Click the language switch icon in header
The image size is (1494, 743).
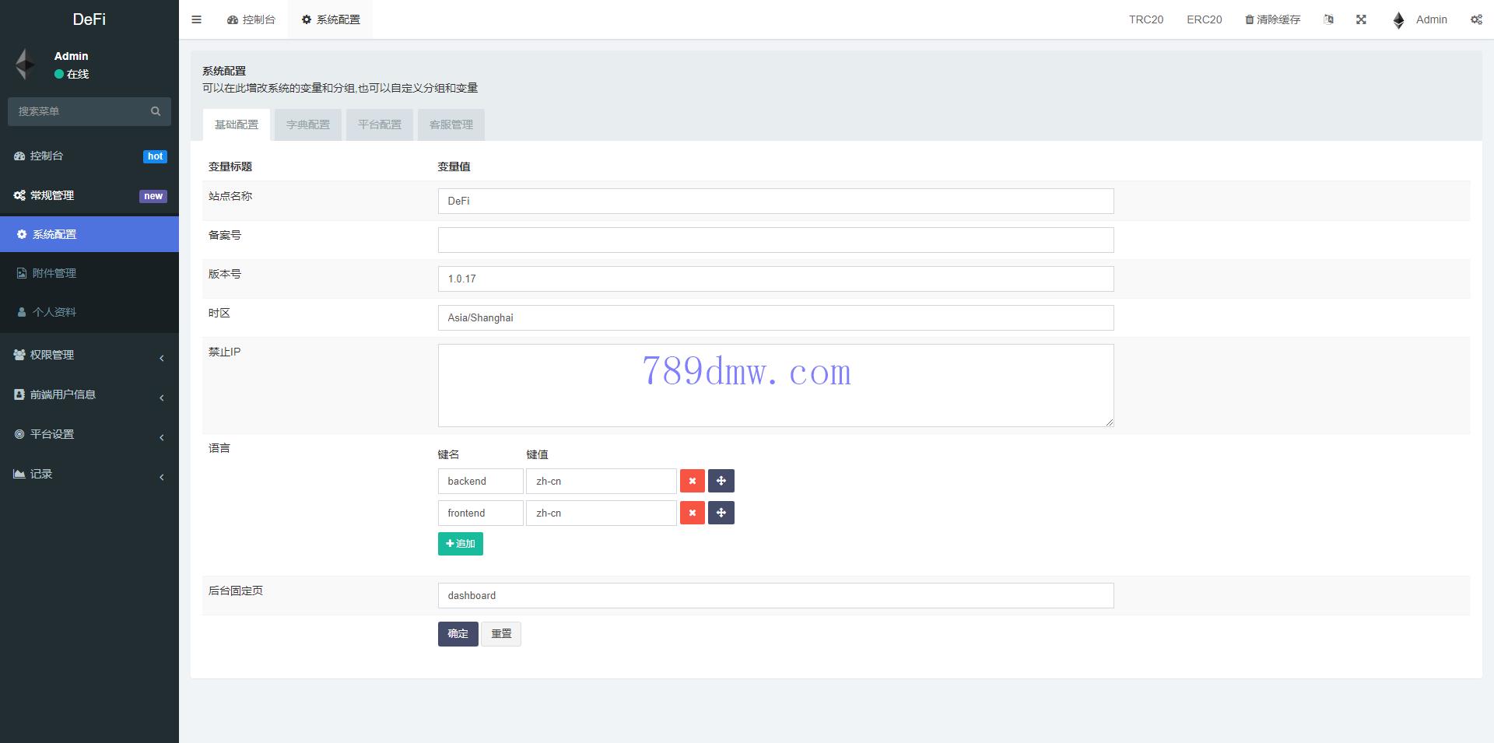pos(1328,19)
